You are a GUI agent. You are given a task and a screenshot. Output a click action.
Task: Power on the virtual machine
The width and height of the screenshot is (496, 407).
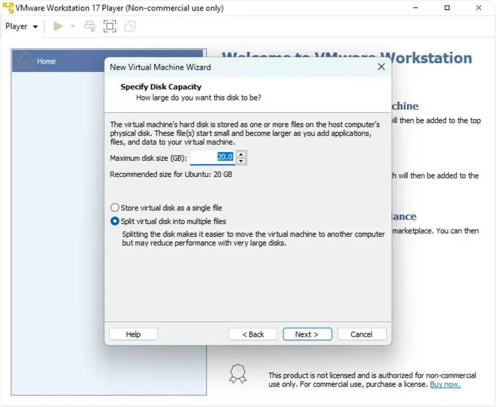58,26
